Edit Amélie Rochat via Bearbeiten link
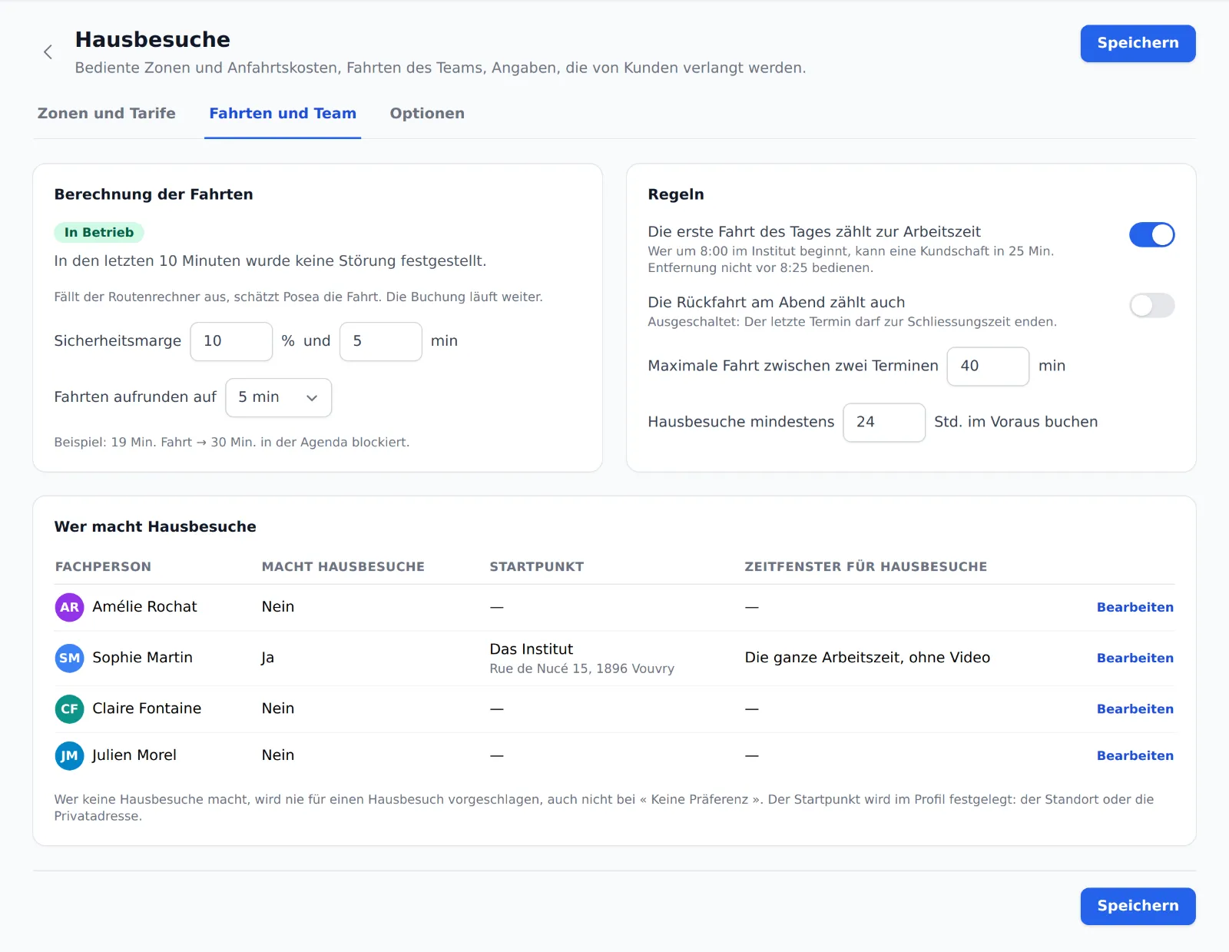Screen dimensions: 1229x952 [1135, 607]
